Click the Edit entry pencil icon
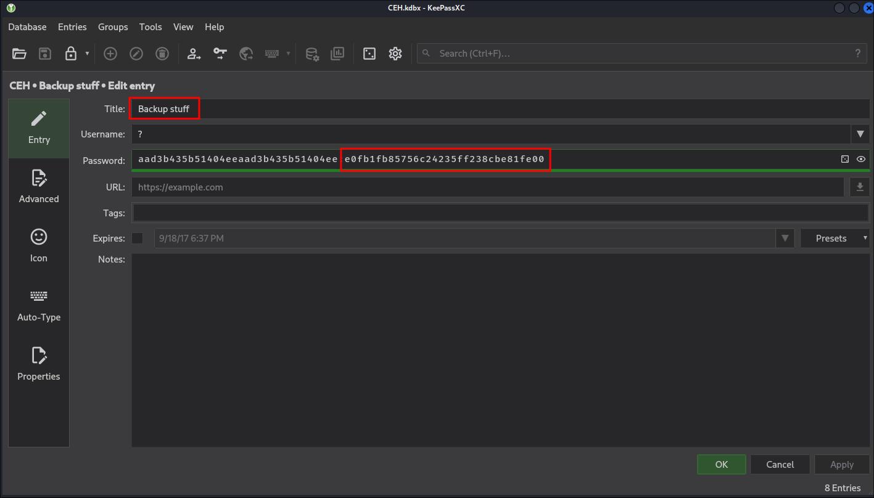This screenshot has height=498, width=874. [136, 54]
